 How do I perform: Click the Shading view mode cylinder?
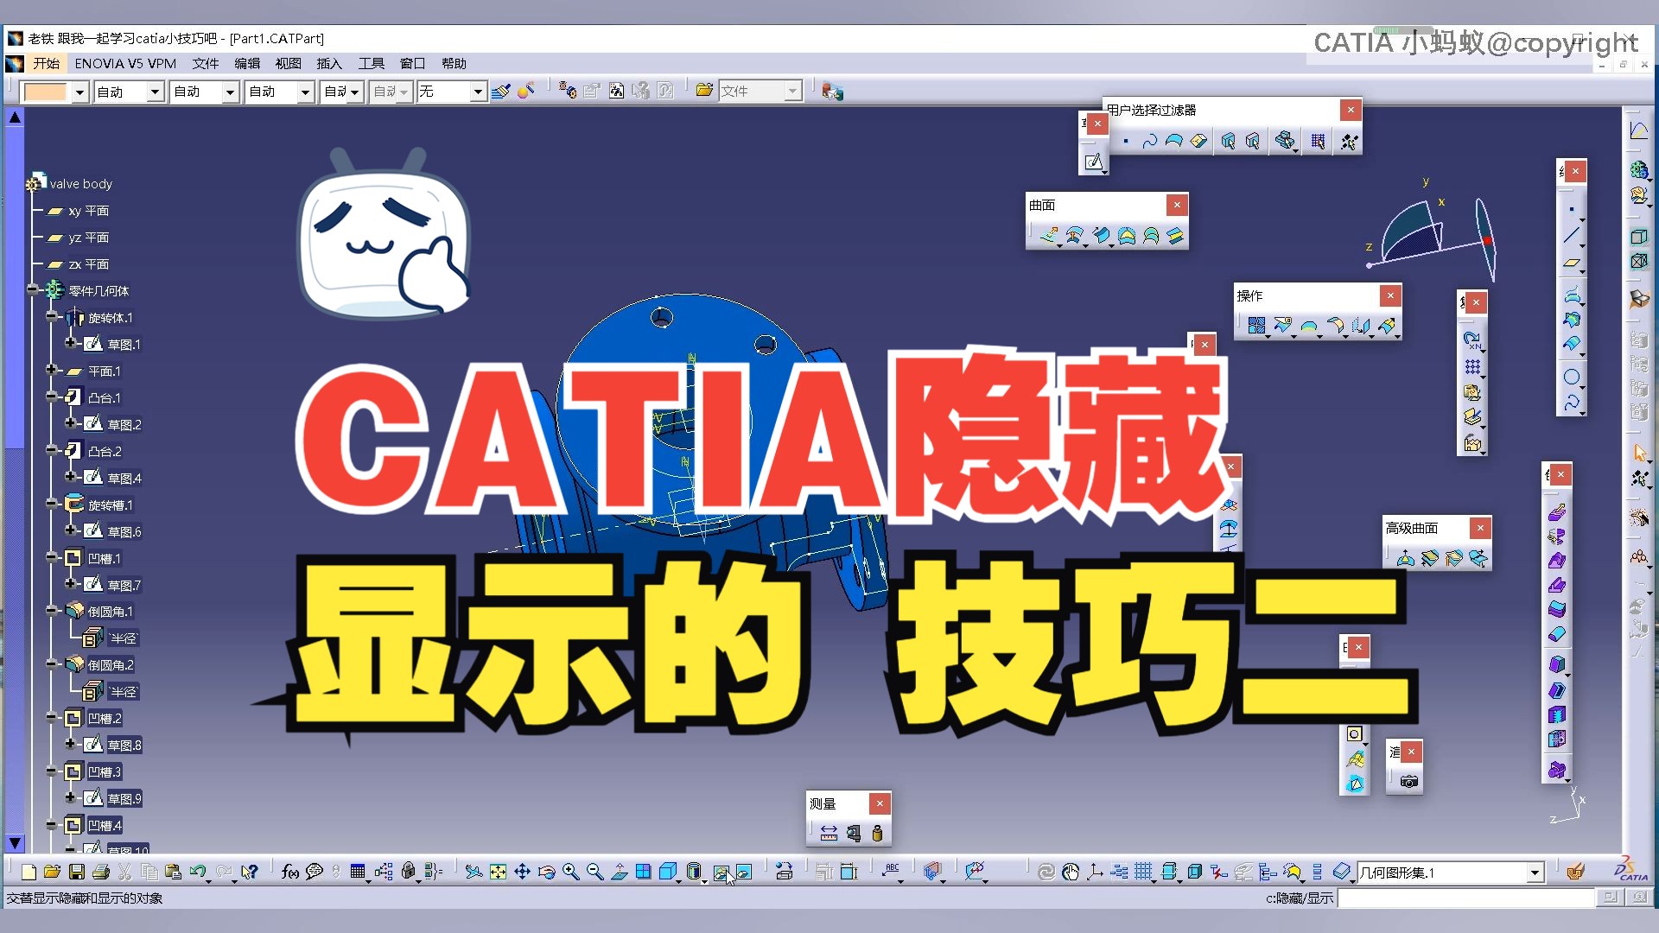693,872
